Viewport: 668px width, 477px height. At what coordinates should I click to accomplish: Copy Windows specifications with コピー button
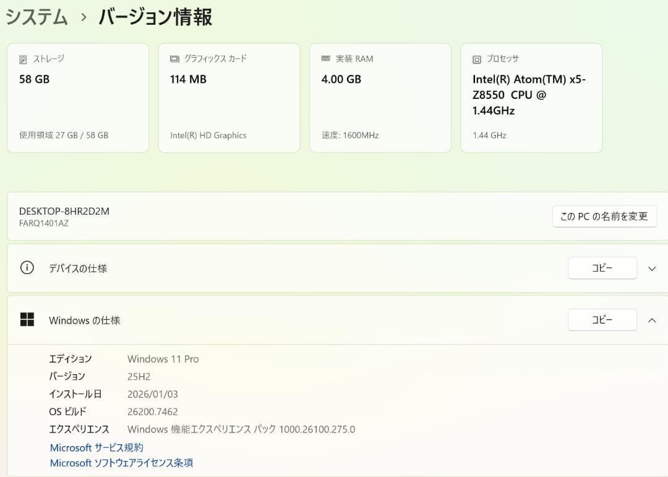(x=602, y=320)
